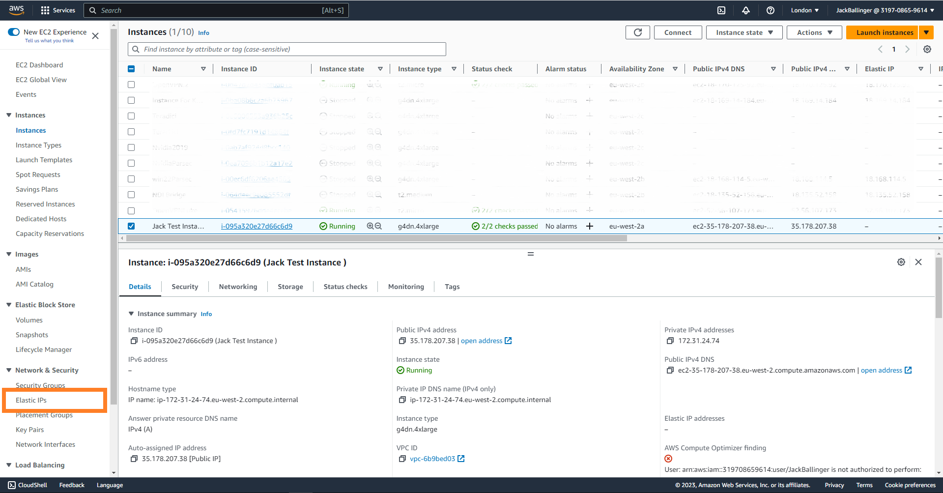943x493 pixels.
Task: Click the Connect button
Action: pos(677,32)
